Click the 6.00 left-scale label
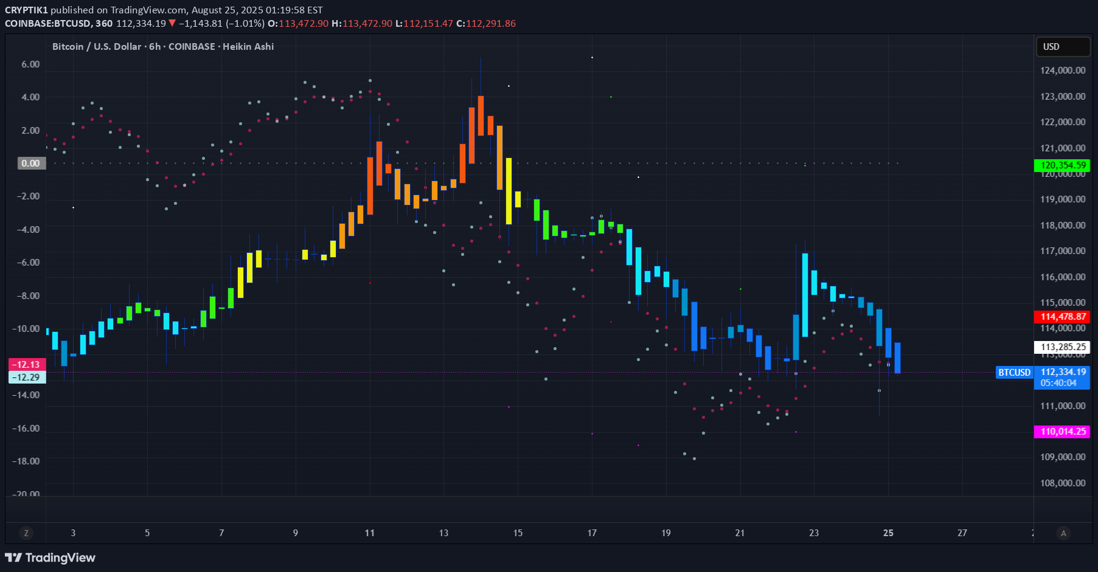Viewport: 1098px width, 572px height. (30, 64)
